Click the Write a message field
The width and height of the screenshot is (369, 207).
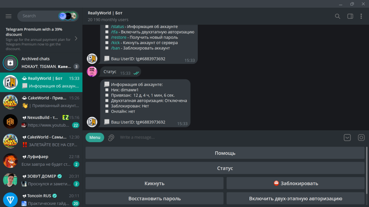[x=230, y=137]
